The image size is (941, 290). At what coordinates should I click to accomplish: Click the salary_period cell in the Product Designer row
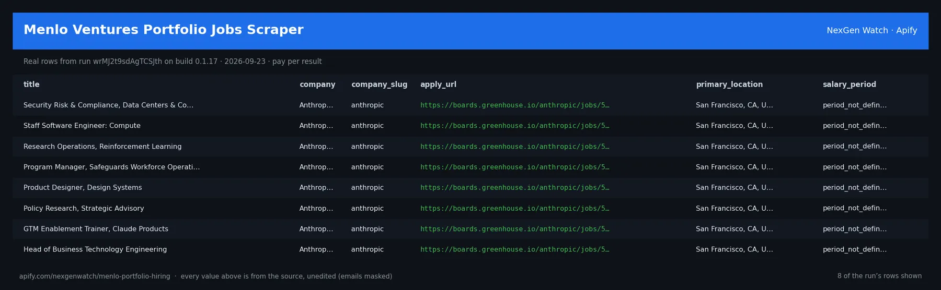click(x=854, y=188)
